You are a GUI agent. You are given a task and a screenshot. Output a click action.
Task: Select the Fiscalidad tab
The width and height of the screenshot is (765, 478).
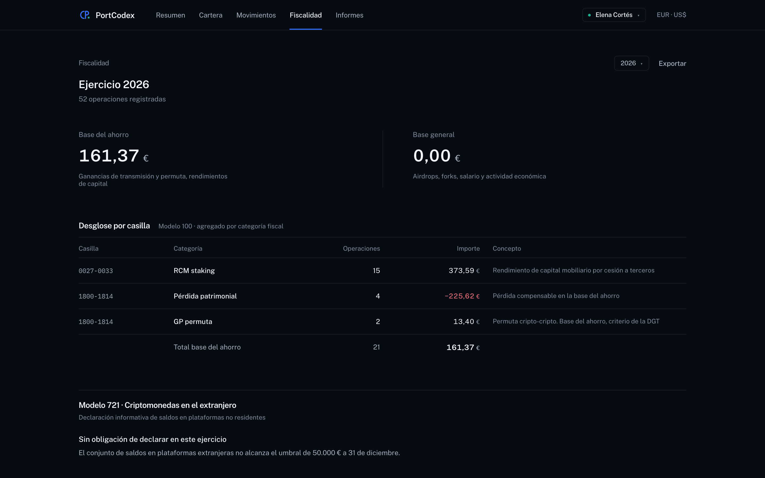point(306,15)
